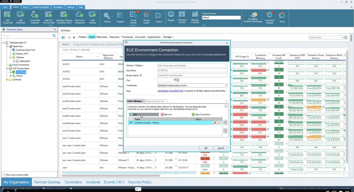
Task: Click the Test Connection button
Action: pyautogui.click(x=201, y=115)
